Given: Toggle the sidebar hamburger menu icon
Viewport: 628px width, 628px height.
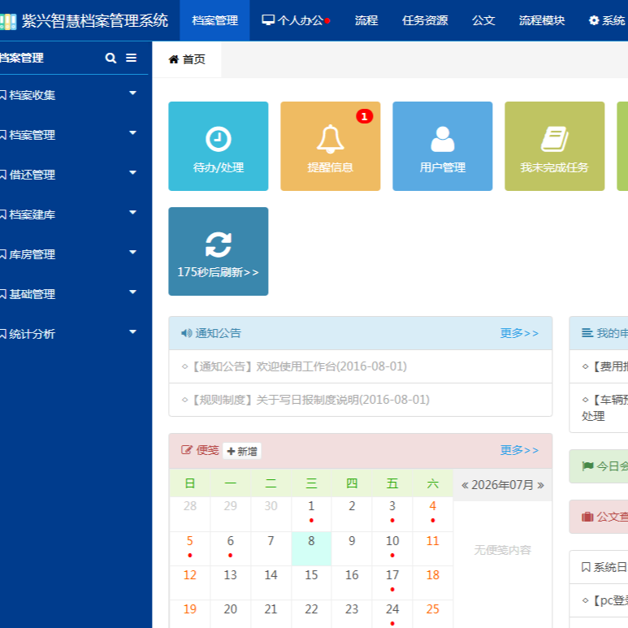Looking at the screenshot, I should click(x=131, y=58).
